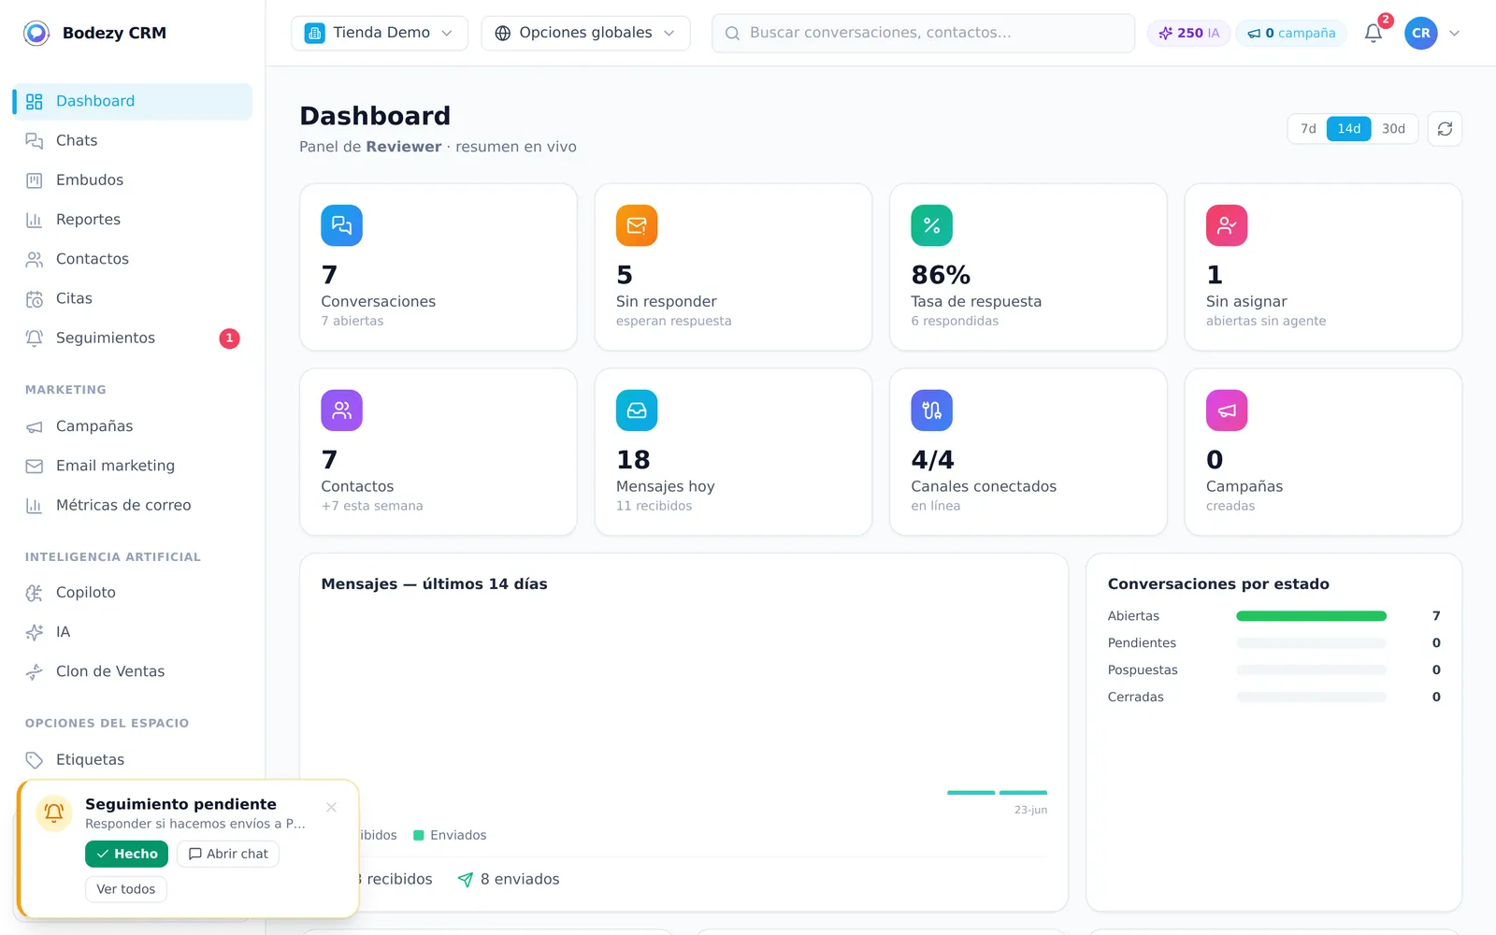Click the Mensajes hoy inbox icon
The image size is (1496, 935).
pyautogui.click(x=637, y=410)
